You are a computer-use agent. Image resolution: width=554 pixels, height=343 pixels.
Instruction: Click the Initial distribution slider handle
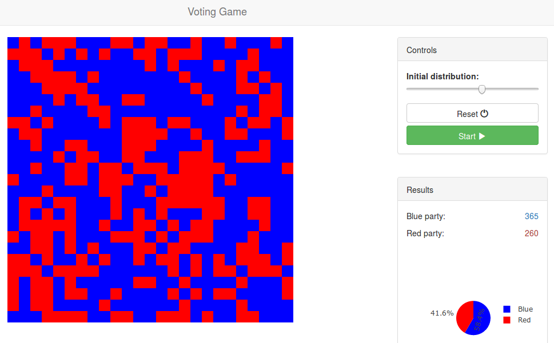482,89
